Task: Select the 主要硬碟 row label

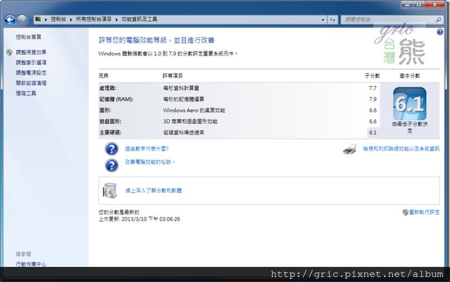Action: click(x=110, y=133)
